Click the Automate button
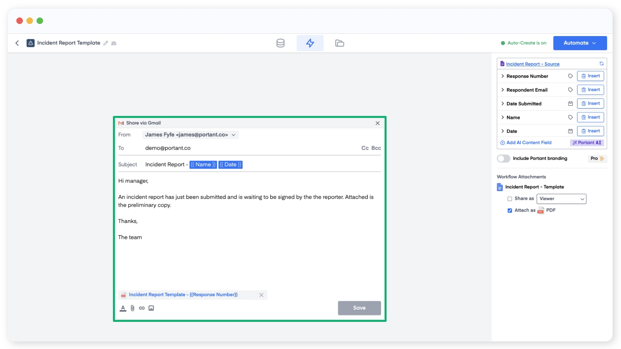Image resolution: width=621 pixels, height=349 pixels. pyautogui.click(x=579, y=43)
